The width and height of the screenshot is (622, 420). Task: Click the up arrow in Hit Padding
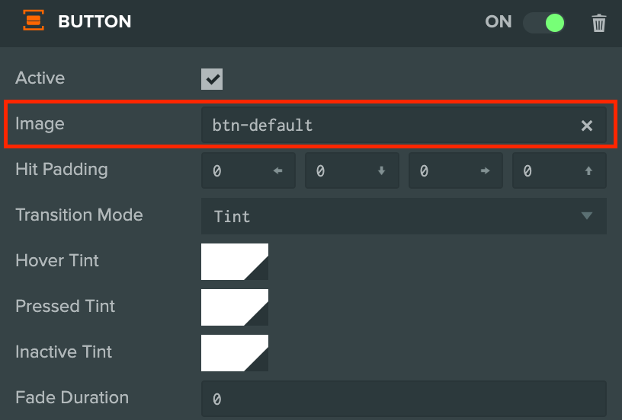[588, 170]
